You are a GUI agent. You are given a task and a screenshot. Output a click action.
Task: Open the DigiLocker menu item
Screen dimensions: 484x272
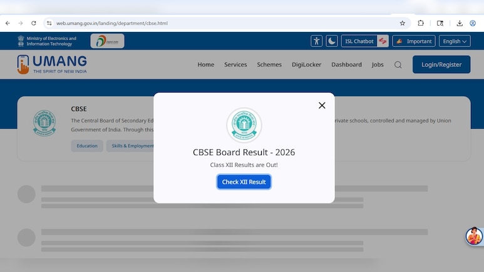(307, 64)
